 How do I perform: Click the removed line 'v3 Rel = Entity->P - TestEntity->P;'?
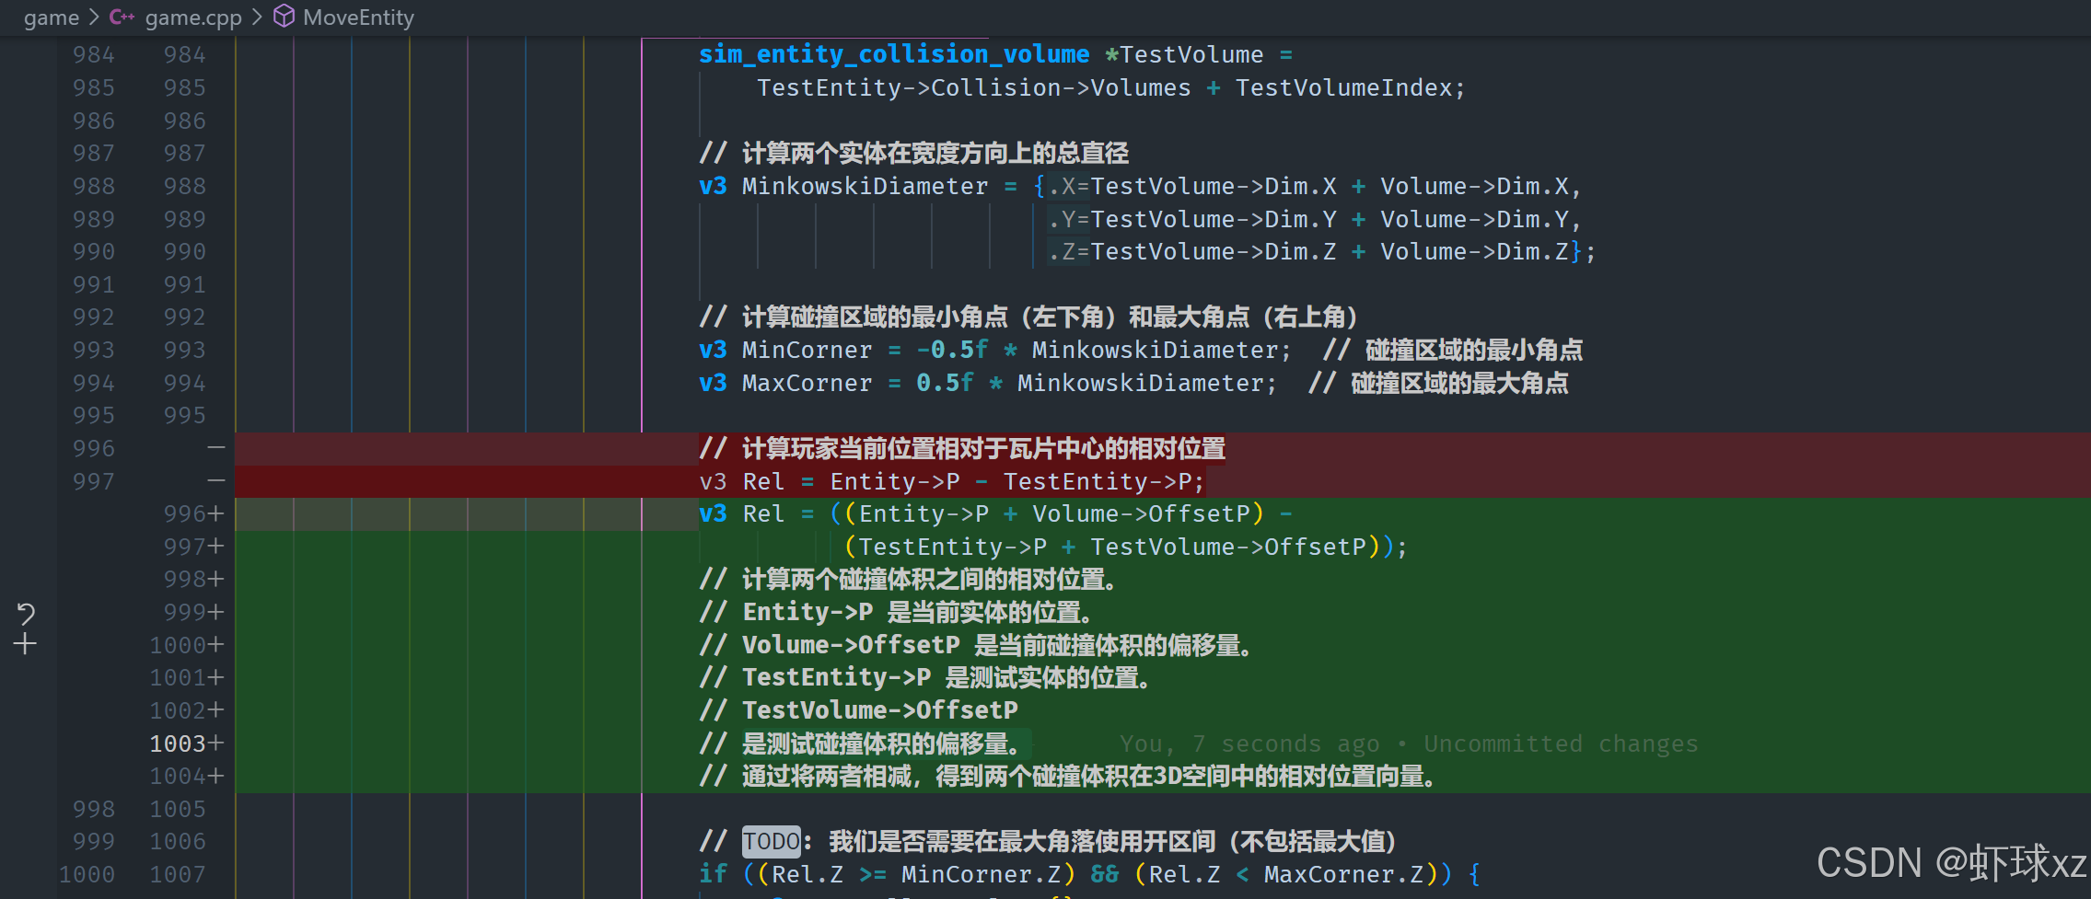click(x=951, y=481)
